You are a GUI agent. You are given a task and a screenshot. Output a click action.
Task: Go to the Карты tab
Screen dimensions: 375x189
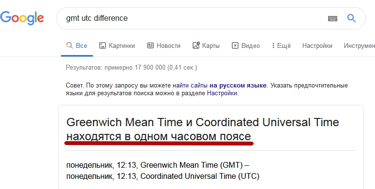[x=206, y=45]
